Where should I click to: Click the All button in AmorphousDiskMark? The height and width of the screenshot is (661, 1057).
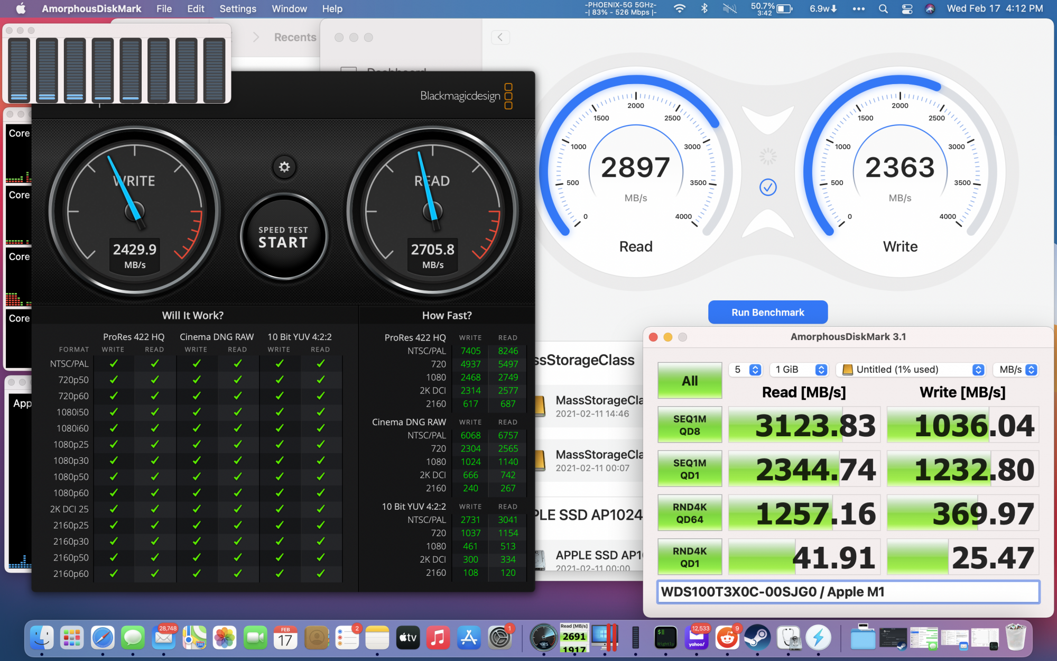(x=690, y=381)
